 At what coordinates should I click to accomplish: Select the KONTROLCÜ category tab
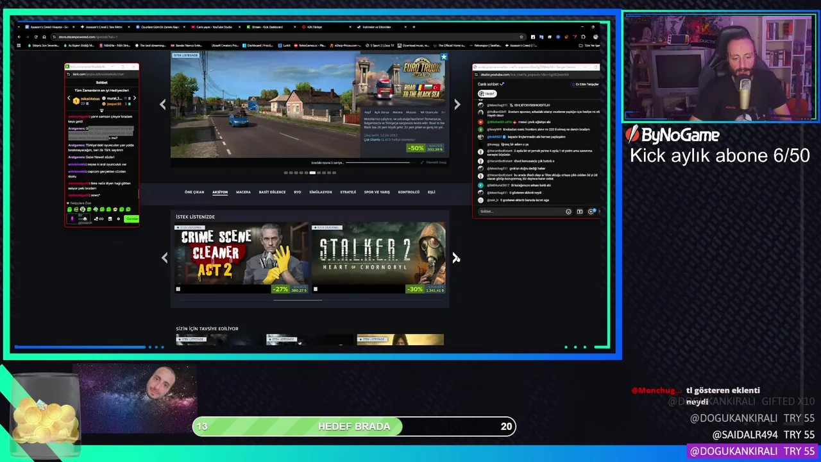(x=409, y=192)
